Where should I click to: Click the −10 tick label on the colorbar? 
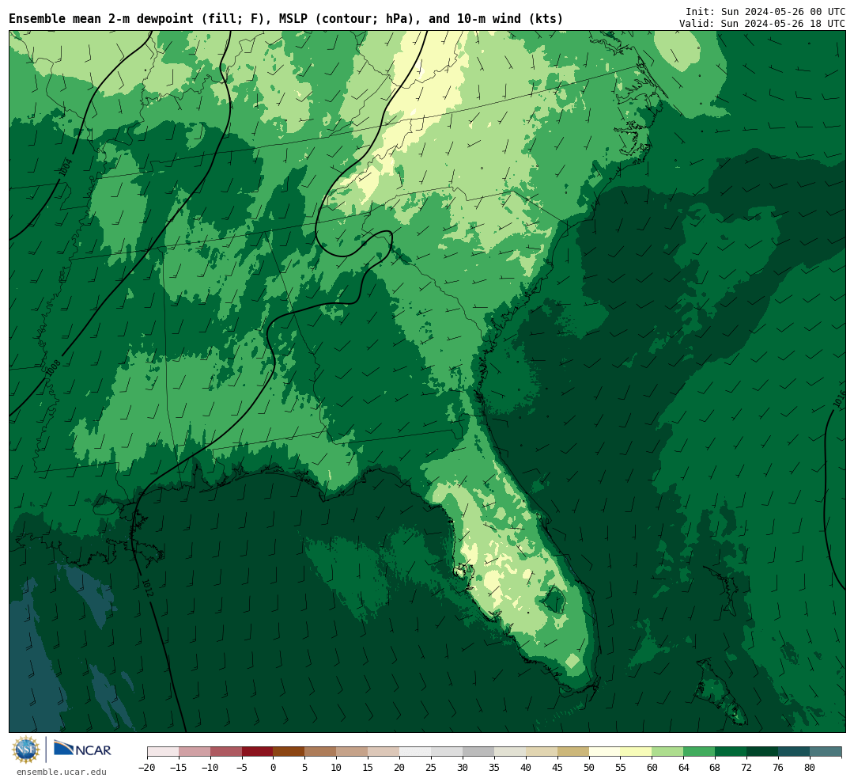(x=210, y=767)
